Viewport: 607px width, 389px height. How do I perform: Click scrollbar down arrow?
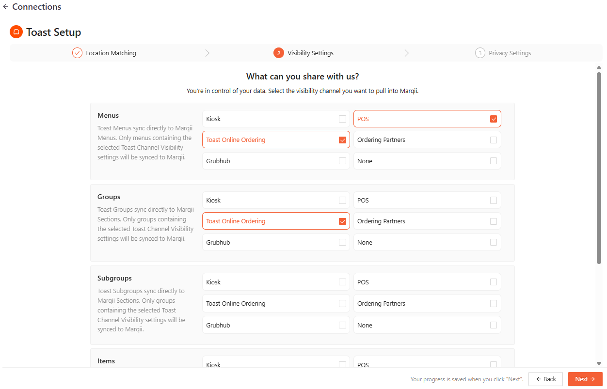point(599,363)
